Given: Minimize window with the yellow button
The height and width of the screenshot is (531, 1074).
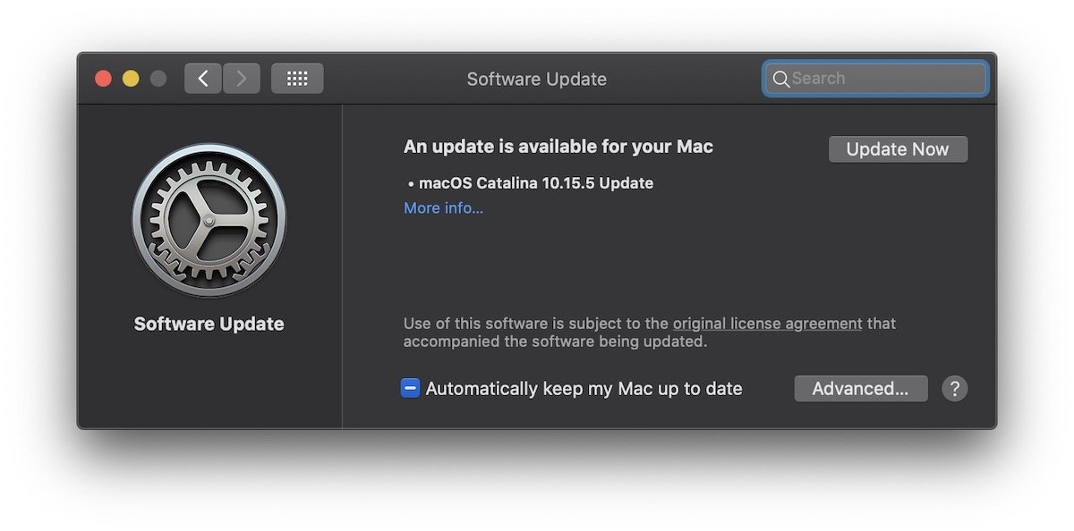Looking at the screenshot, I should (131, 79).
